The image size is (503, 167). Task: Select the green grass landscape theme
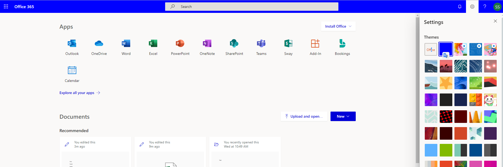pos(475,83)
